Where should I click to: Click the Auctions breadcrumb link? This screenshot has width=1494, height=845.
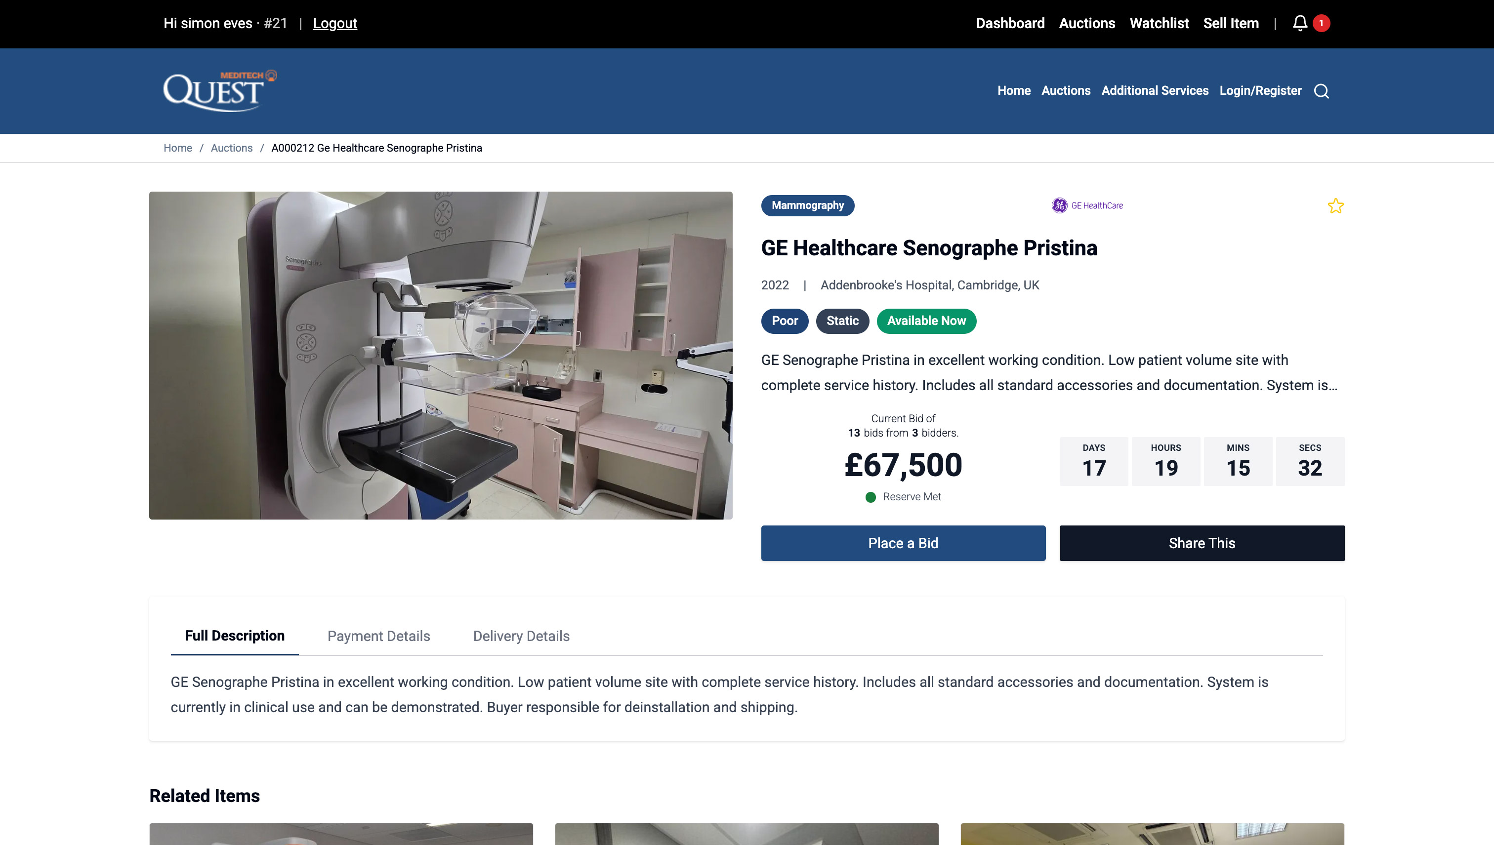[x=231, y=148]
